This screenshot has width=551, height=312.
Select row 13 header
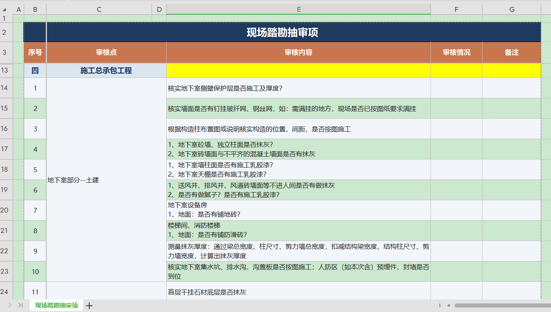(x=6, y=71)
